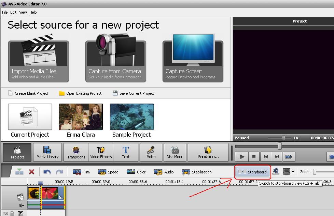Open the Erma Clara project thumbnail

pyautogui.click(x=81, y=117)
